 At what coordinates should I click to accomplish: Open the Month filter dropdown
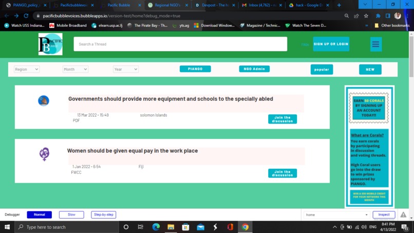pyautogui.click(x=75, y=69)
